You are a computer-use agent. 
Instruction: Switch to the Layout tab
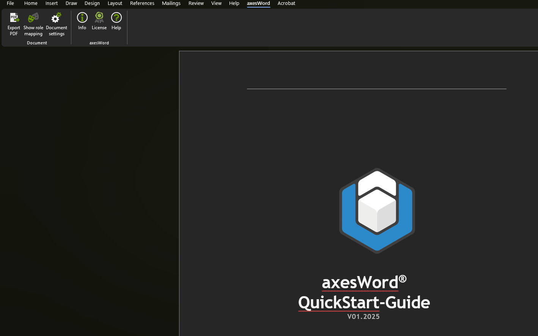pos(115,3)
